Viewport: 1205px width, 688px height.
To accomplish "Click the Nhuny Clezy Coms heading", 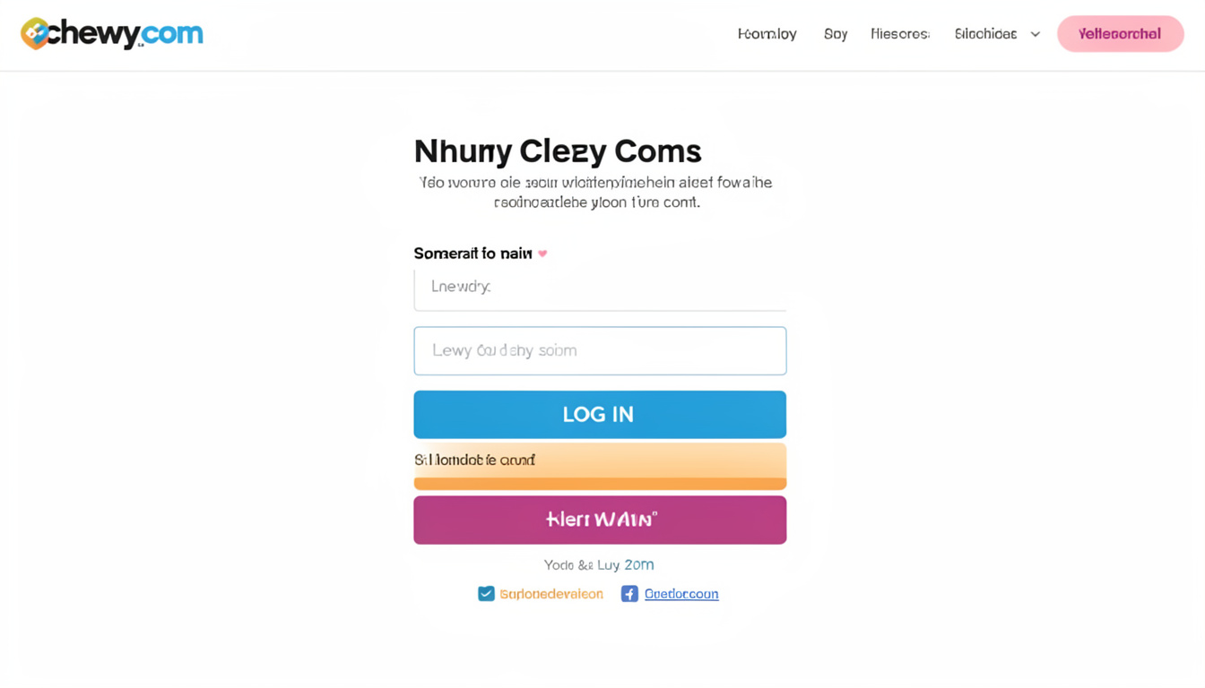I will coord(557,150).
